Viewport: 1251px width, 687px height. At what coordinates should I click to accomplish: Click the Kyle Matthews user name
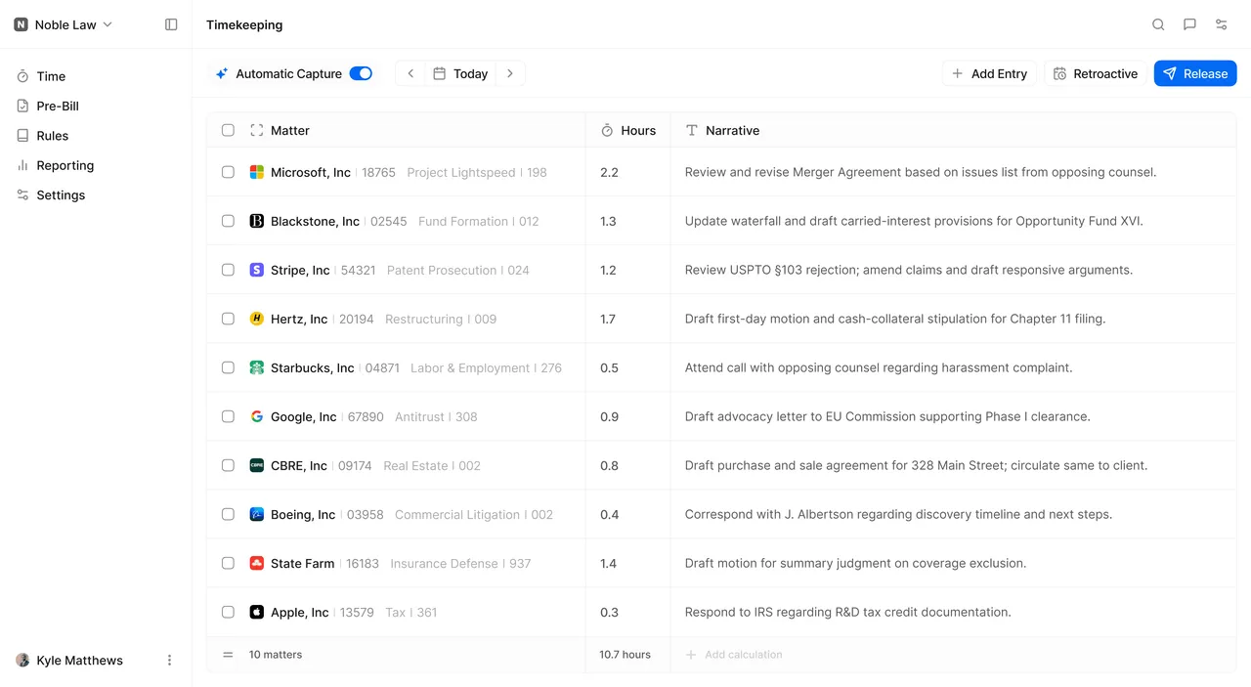tap(79, 661)
